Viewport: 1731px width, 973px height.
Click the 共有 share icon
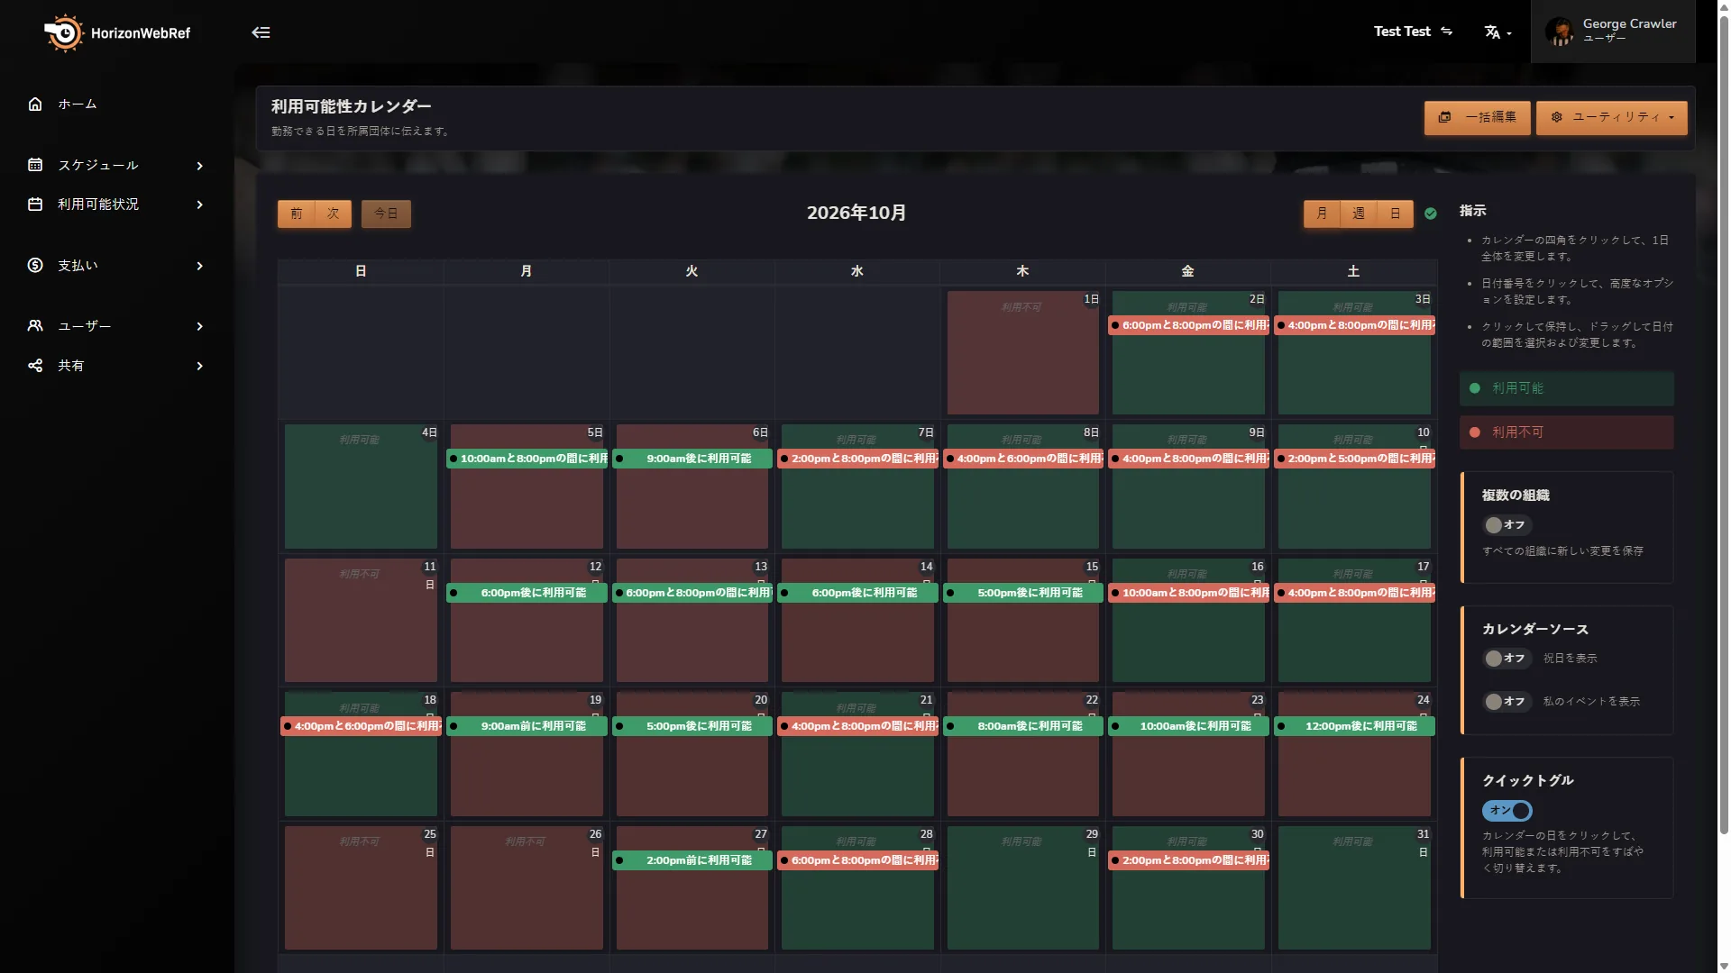[x=35, y=366]
